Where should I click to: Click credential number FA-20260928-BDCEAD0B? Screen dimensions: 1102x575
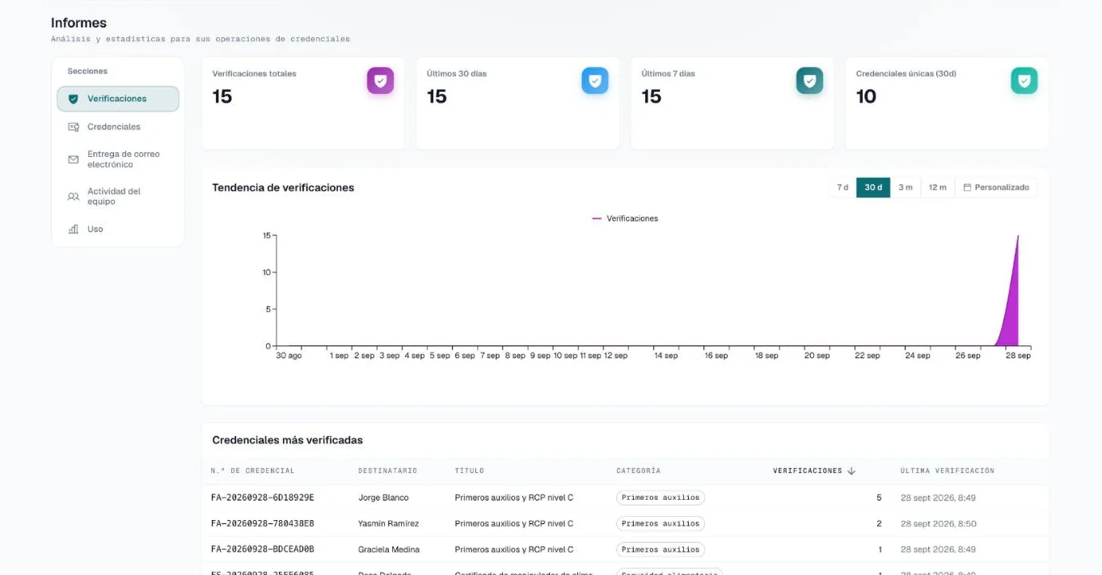[263, 549]
